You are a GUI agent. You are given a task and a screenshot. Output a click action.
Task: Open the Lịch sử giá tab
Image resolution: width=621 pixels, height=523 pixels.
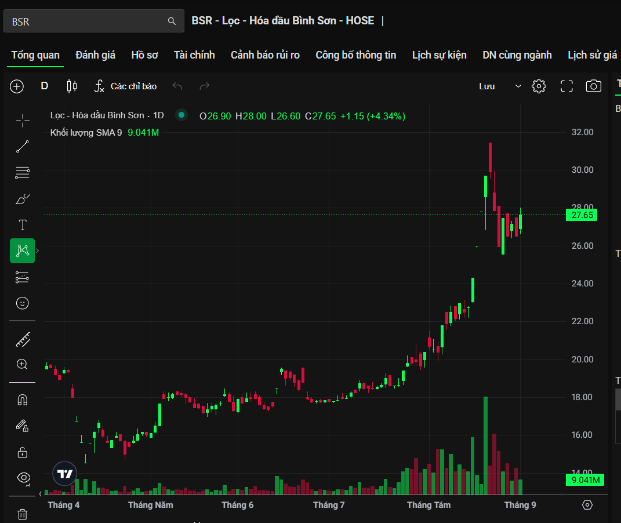pos(592,55)
